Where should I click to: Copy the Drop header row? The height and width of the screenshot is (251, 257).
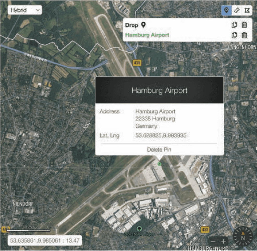pos(234,25)
